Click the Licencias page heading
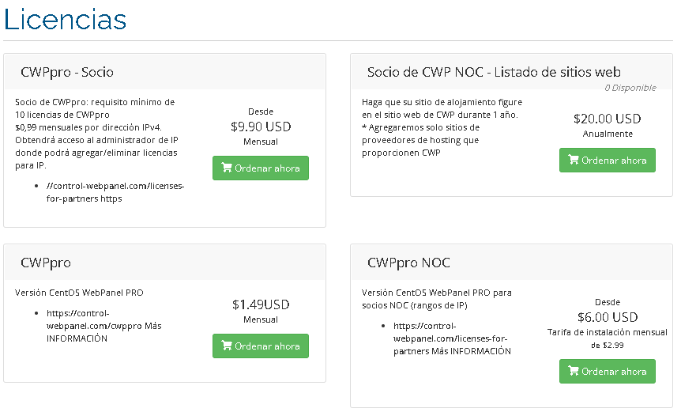 click(65, 19)
